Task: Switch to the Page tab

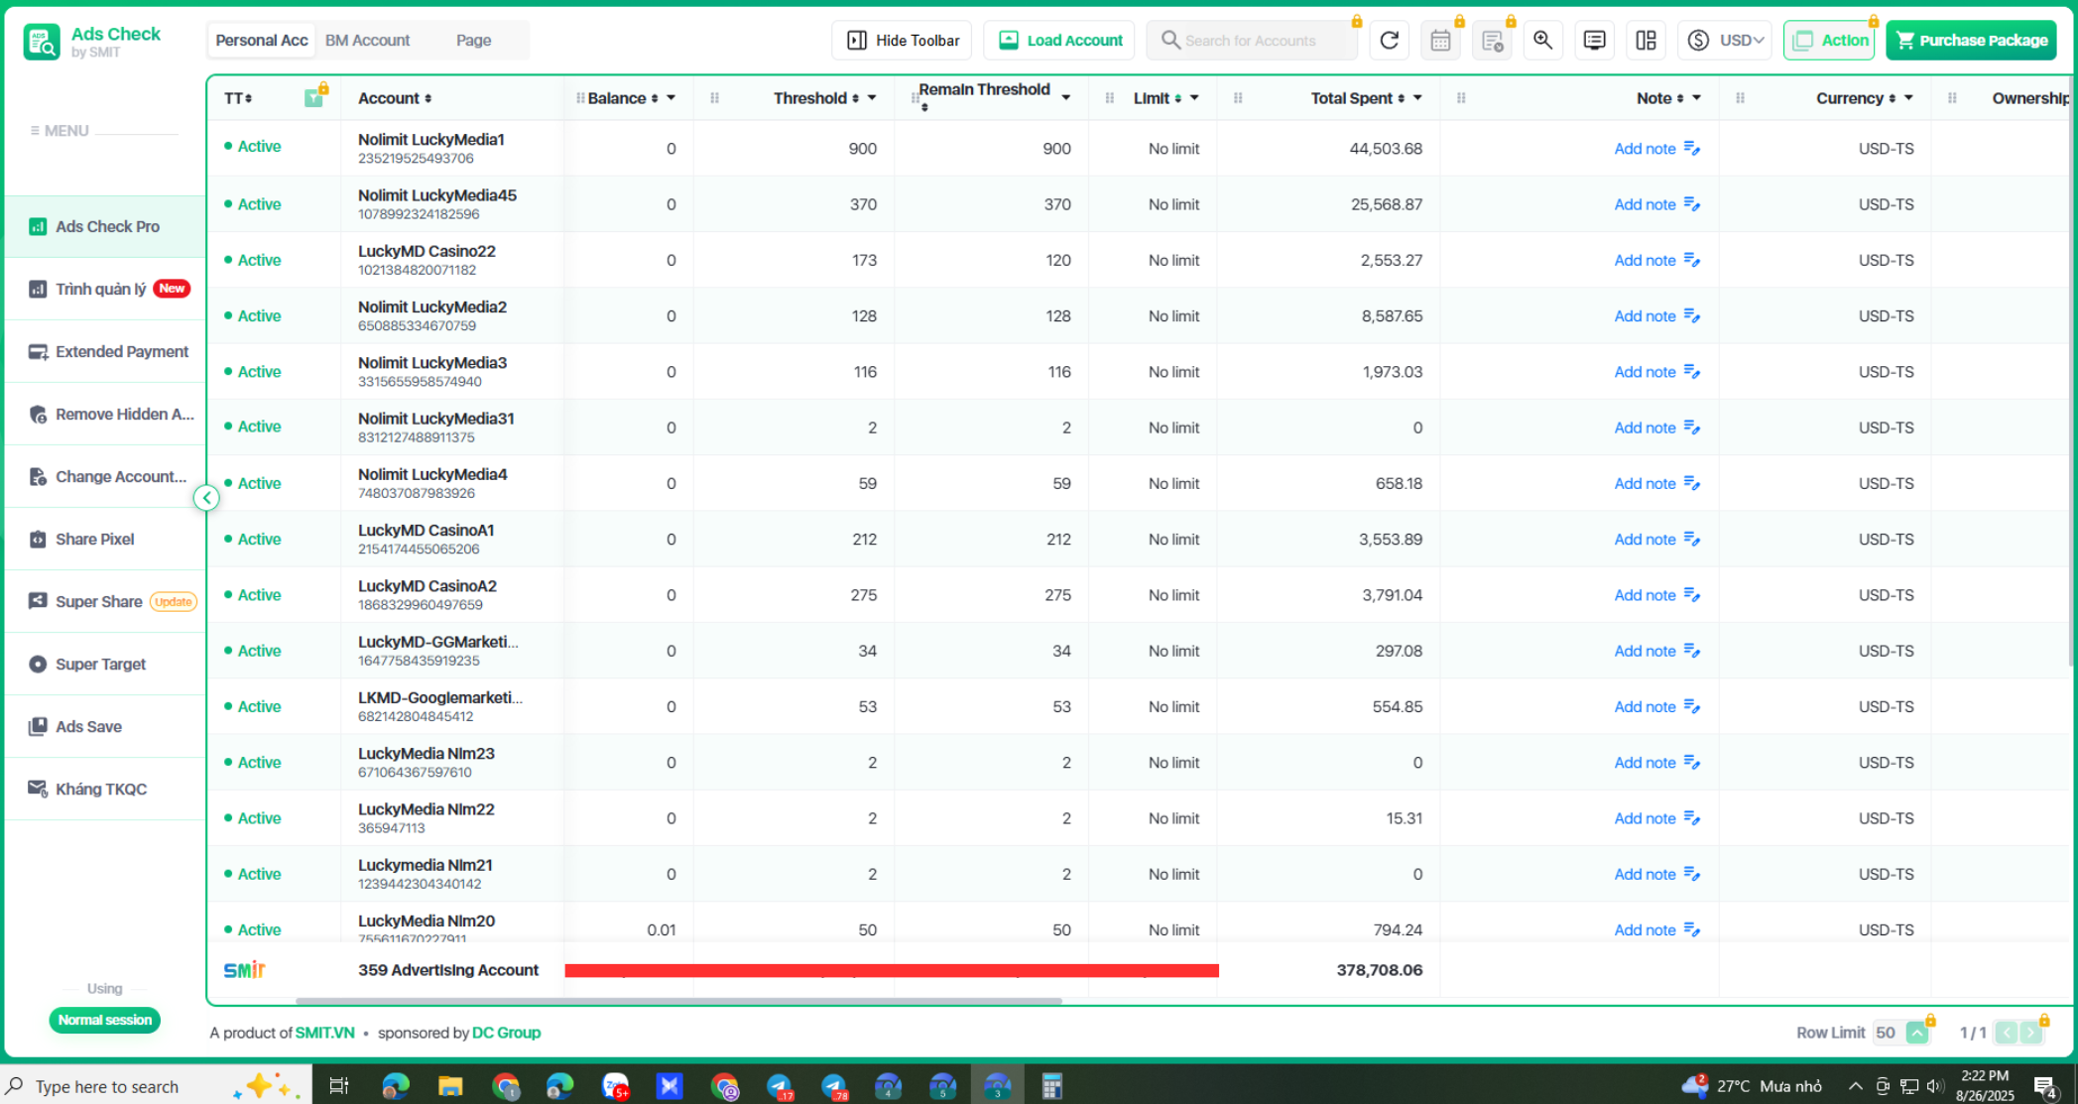Action: pyautogui.click(x=474, y=41)
